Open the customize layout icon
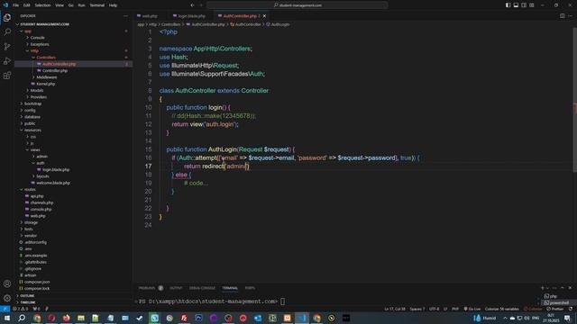This screenshot has width=577, height=324. tap(532, 5)
